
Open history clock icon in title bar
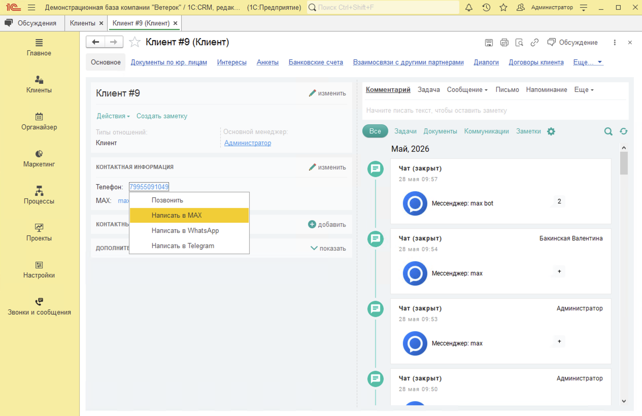point(486,8)
